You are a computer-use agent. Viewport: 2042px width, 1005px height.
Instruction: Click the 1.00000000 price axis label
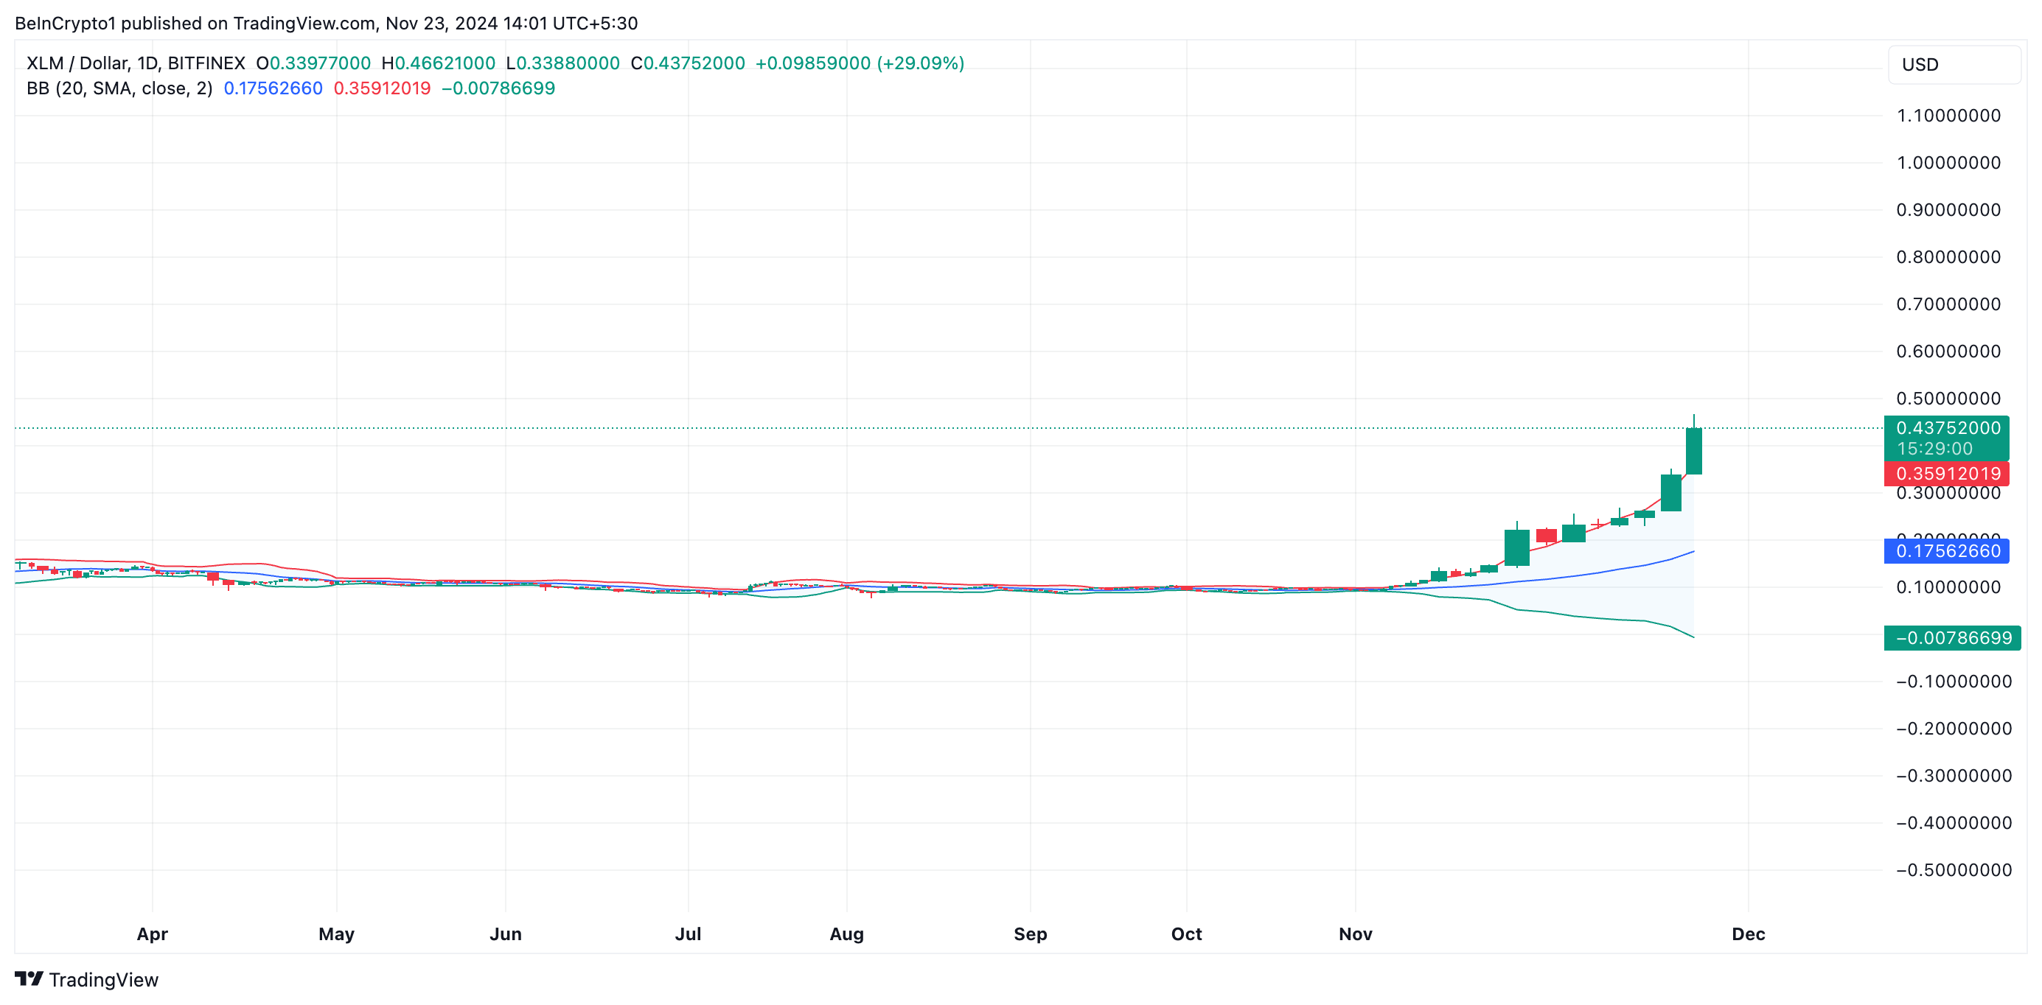(1948, 164)
